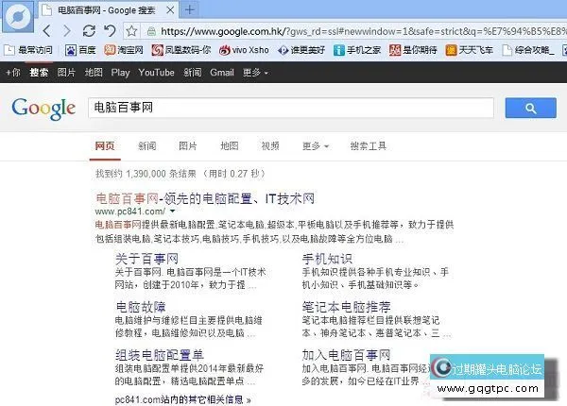Expand the 更多 results filter dropdown
The image size is (567, 406).
[x=316, y=146]
